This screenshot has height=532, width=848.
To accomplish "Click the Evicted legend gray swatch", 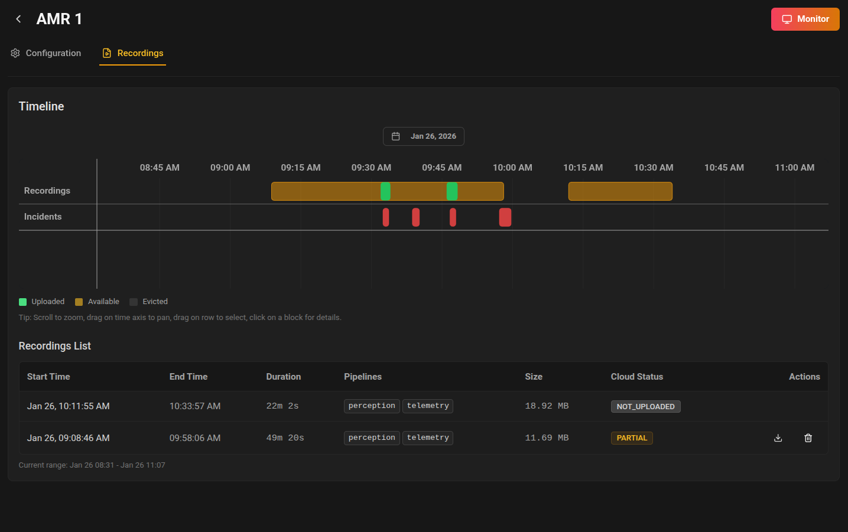I will [x=134, y=302].
